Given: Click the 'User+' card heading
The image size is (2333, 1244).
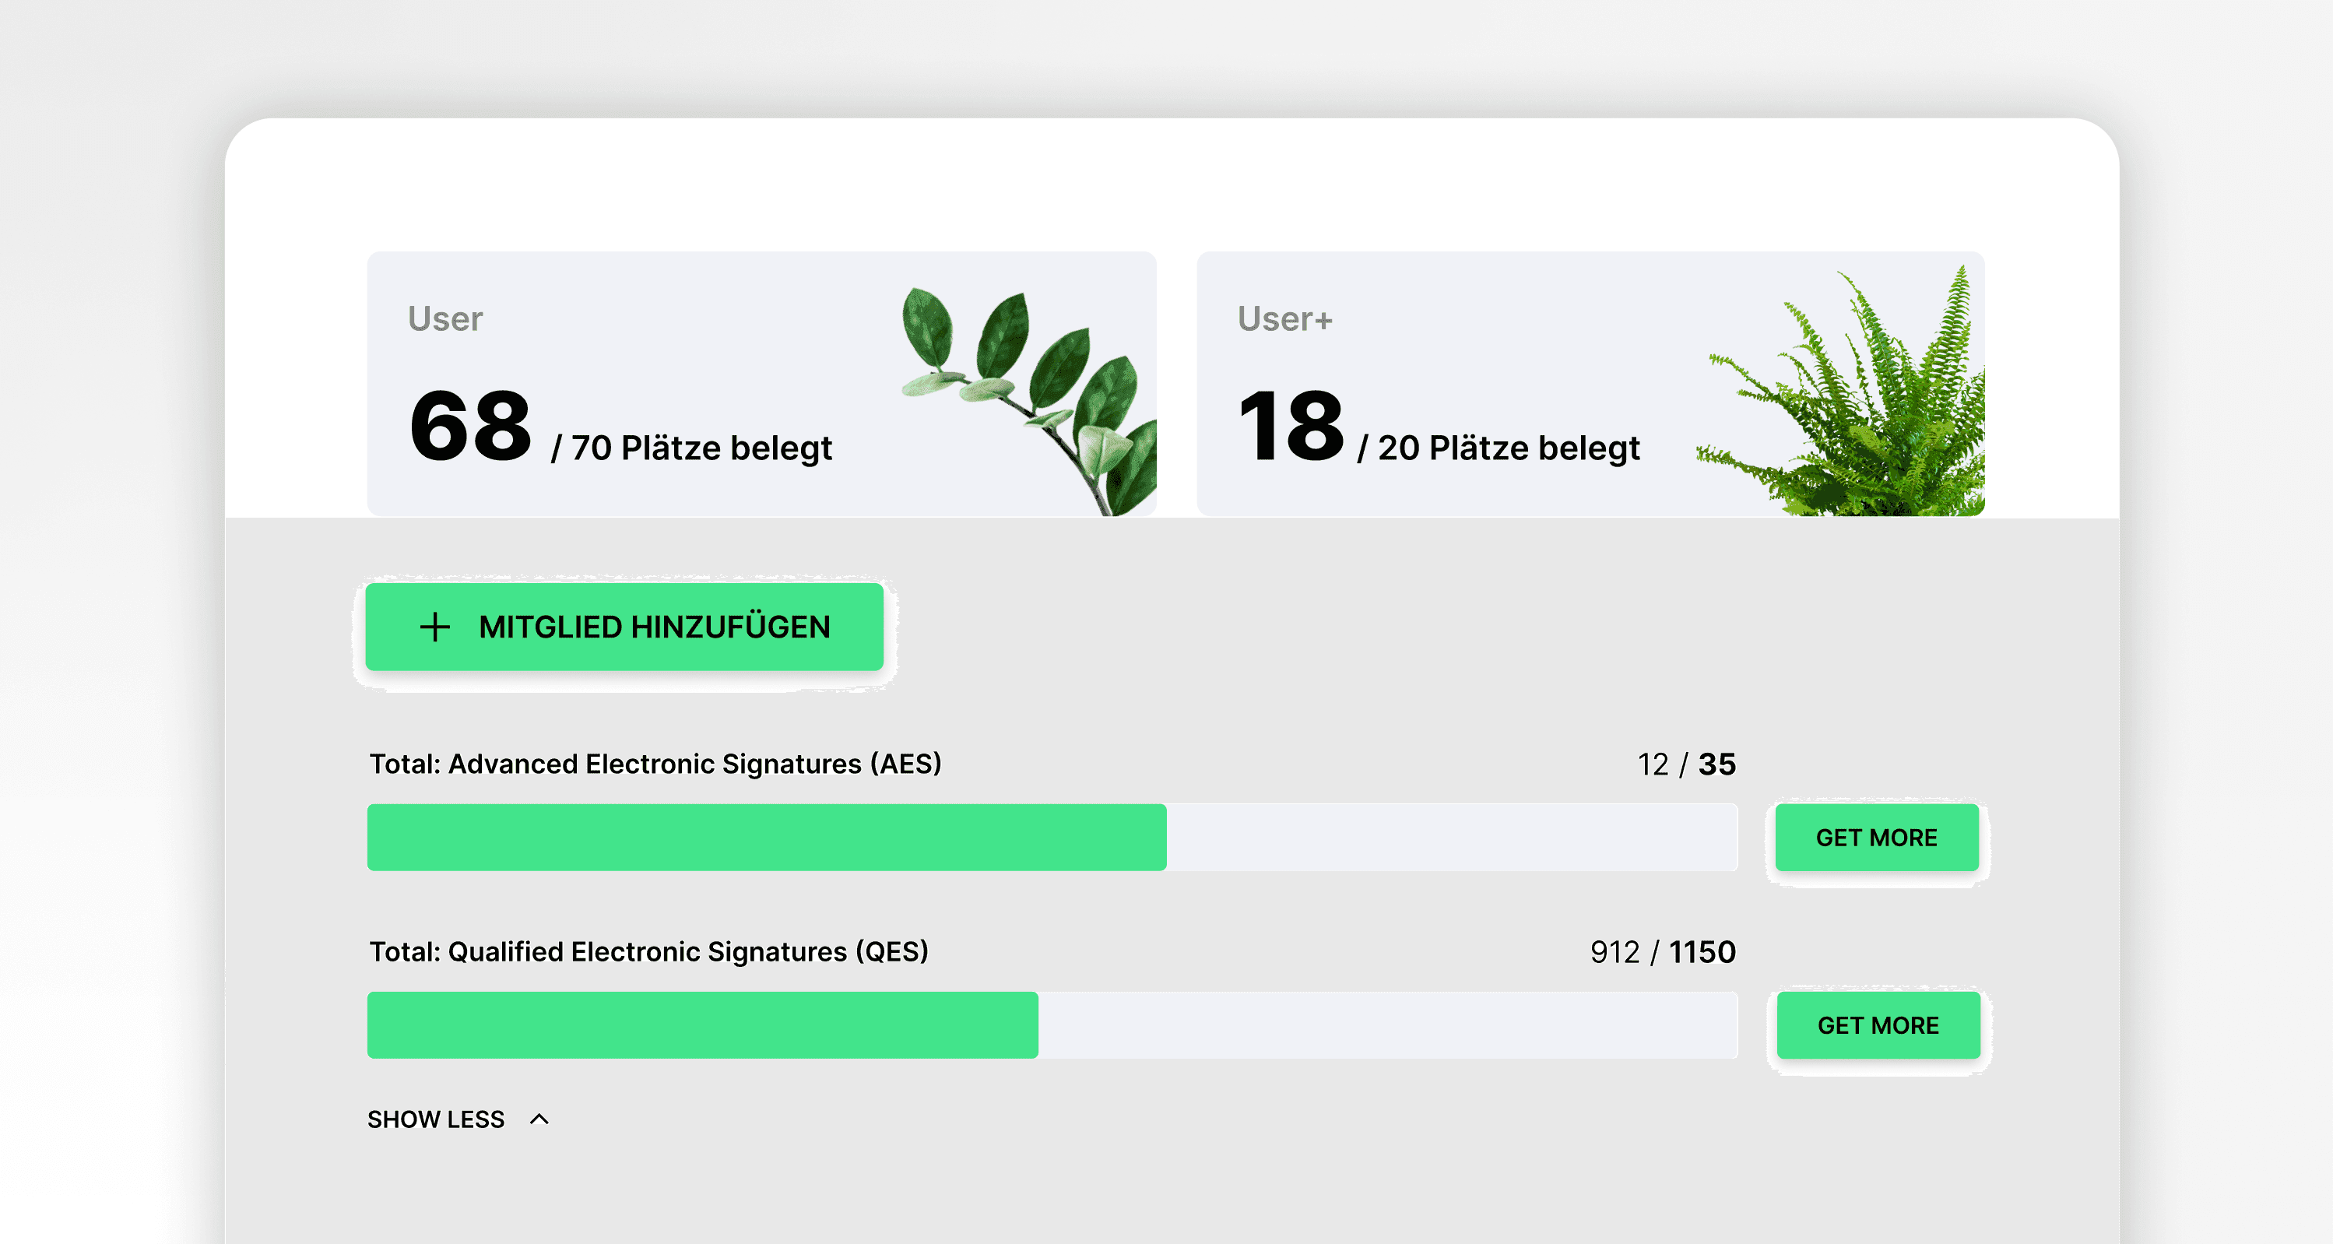Looking at the screenshot, I should tap(1285, 318).
